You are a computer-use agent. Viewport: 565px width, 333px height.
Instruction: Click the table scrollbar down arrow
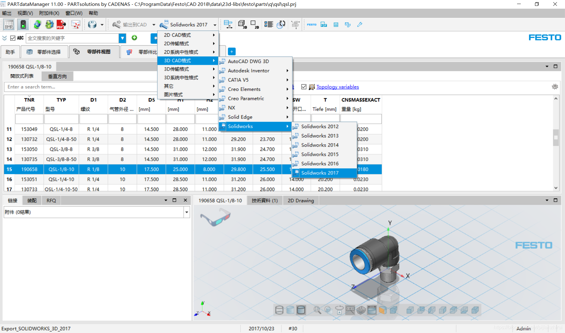point(556,188)
